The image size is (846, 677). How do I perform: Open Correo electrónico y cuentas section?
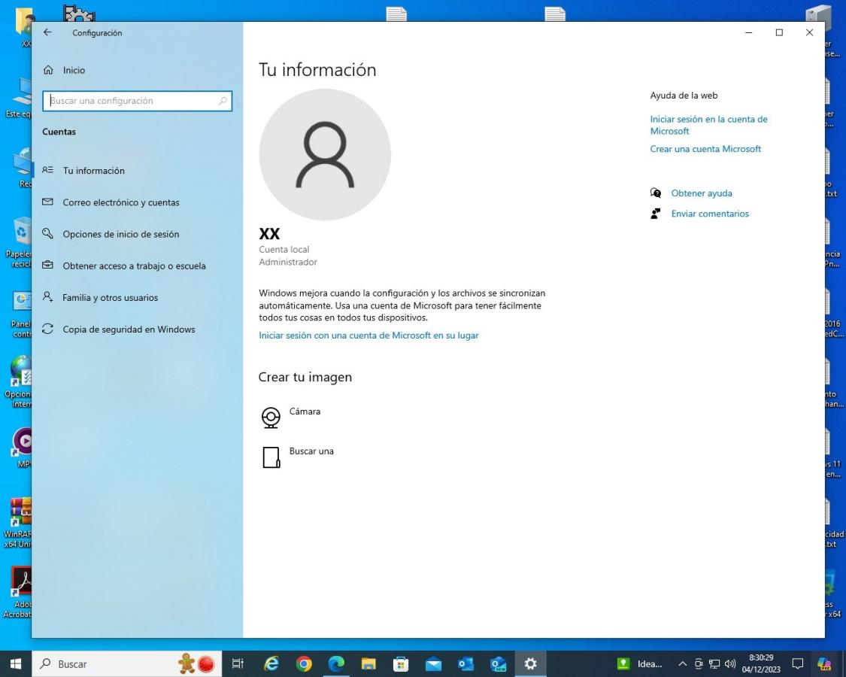click(120, 202)
